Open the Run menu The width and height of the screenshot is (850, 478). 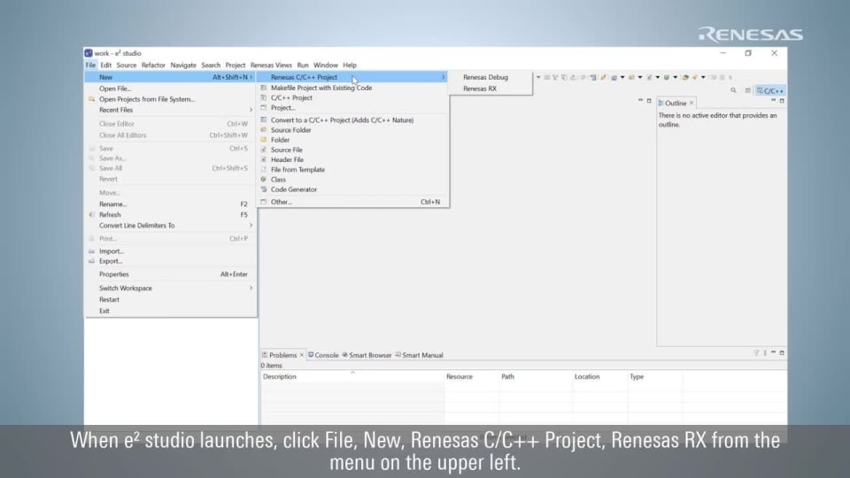point(303,65)
